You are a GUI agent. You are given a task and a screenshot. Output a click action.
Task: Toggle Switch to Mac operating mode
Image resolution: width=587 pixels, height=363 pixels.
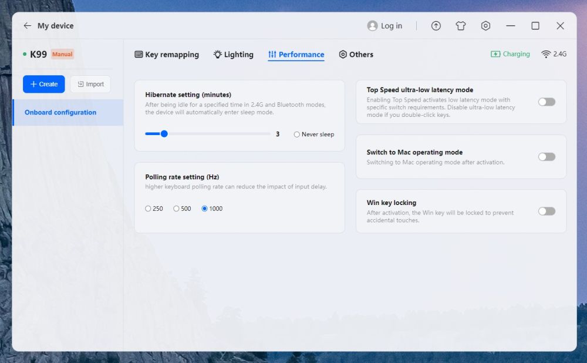click(x=546, y=157)
